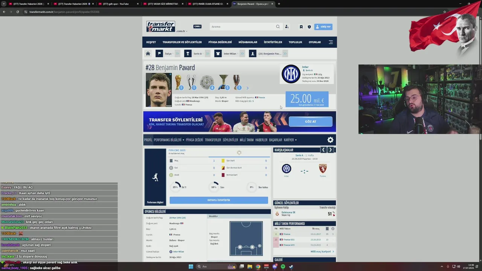Image resolution: width=482 pixels, height=271 pixels.
Task: Click the World Cup trophy icon
Action: coord(178,82)
